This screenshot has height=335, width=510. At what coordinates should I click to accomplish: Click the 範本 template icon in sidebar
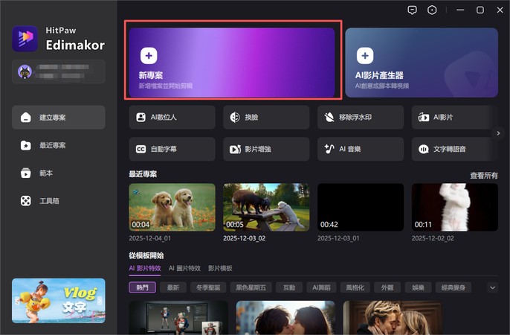26,173
